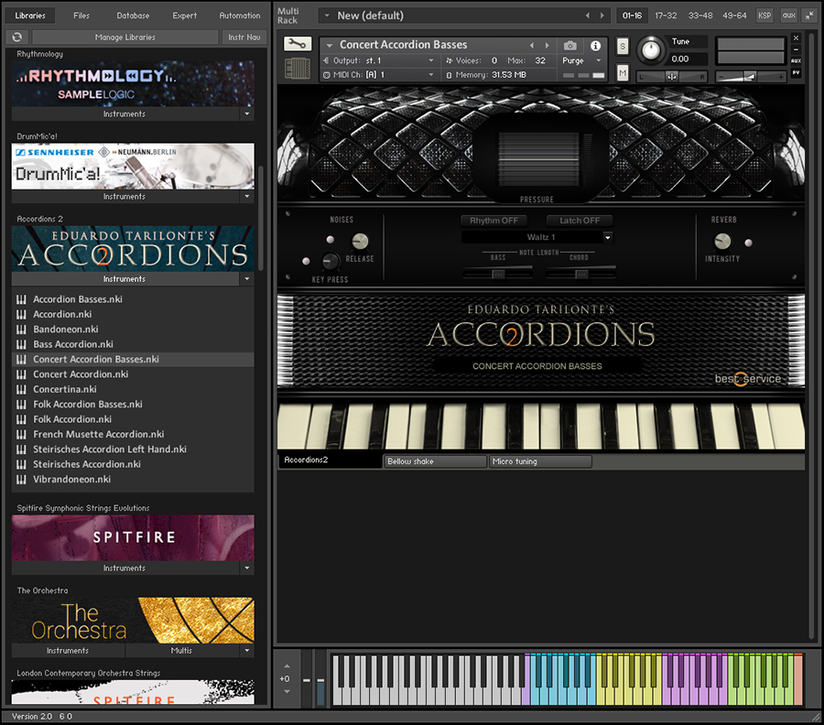Open the Purge menu
Image resolution: width=824 pixels, height=725 pixels.
pos(581,60)
